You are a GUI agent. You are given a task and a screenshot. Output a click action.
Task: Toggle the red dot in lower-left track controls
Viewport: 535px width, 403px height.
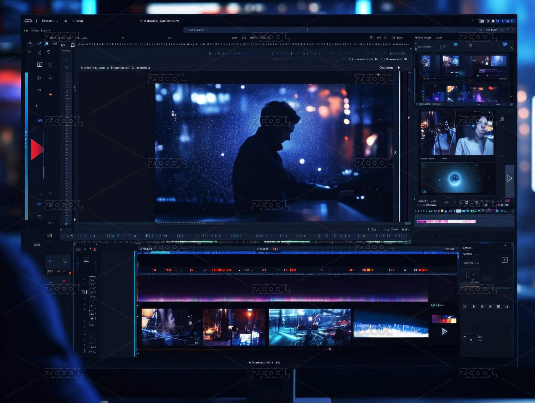point(70,273)
